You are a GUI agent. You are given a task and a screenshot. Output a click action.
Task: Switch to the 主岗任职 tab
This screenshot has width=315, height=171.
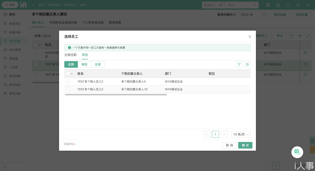[70, 55]
